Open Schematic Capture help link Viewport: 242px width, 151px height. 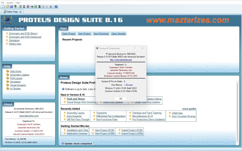pyautogui.click(x=20, y=75)
